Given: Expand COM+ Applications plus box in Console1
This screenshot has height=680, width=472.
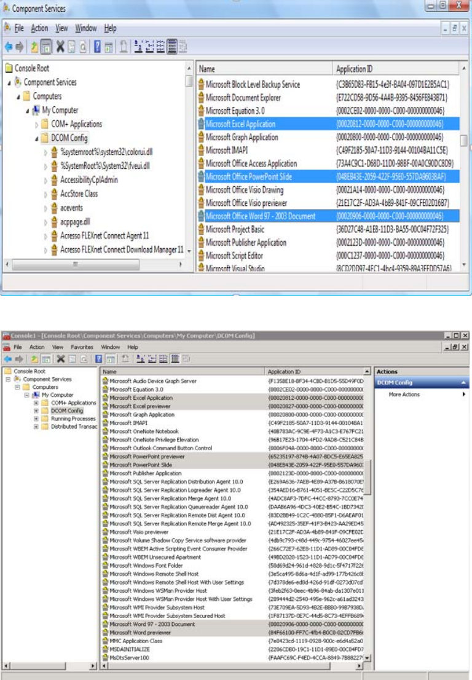Looking at the screenshot, I should tap(36, 403).
